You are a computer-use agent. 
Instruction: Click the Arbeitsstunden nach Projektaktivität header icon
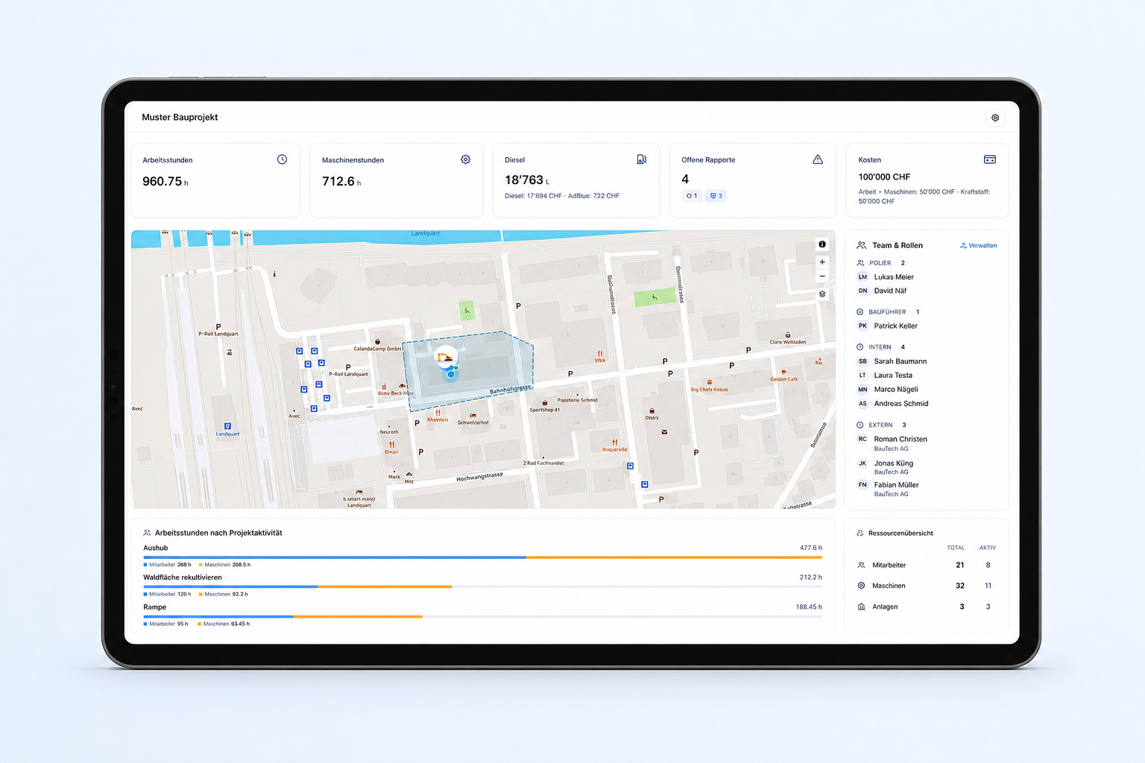click(147, 533)
